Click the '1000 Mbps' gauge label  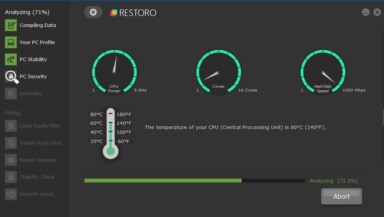coord(354,90)
